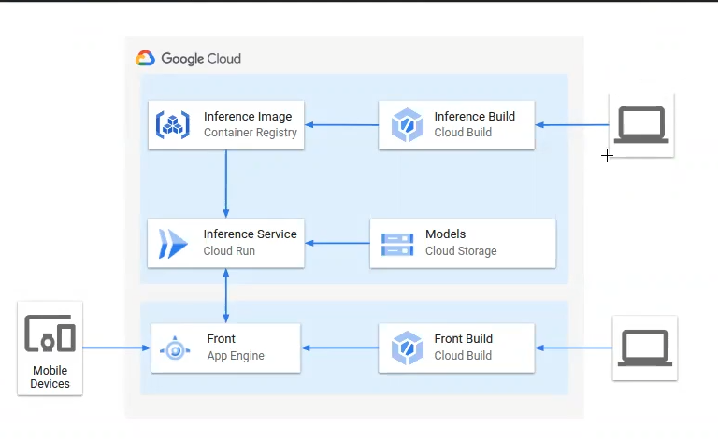This screenshot has height=440, width=718.
Task: Click the "App Engine" subtitle
Action: (x=236, y=356)
